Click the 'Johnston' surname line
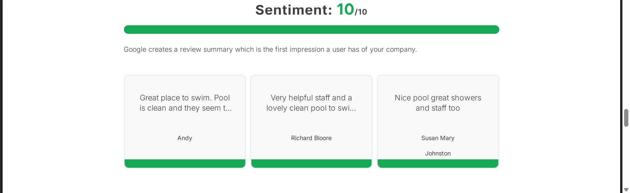This screenshot has height=193, width=630. tap(438, 154)
